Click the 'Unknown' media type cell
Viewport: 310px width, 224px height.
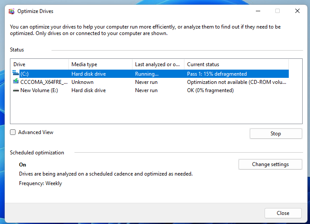82,82
